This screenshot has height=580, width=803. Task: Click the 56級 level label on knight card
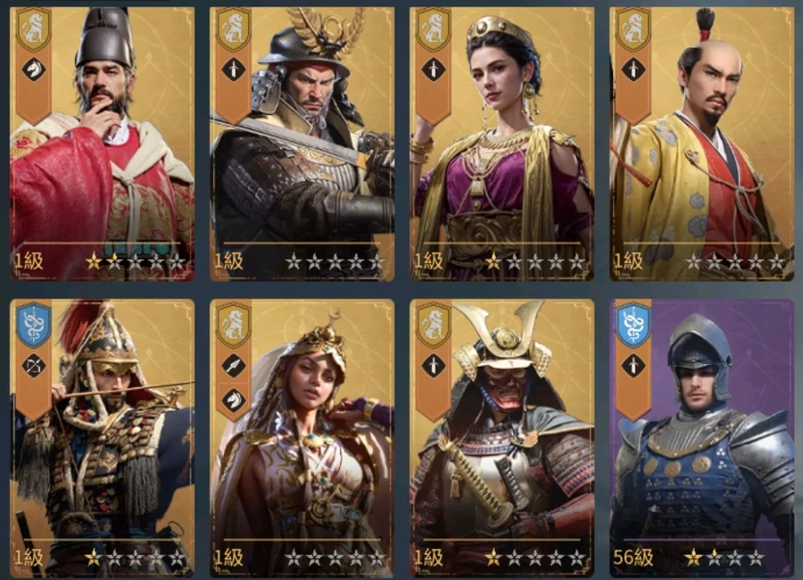coord(633,558)
